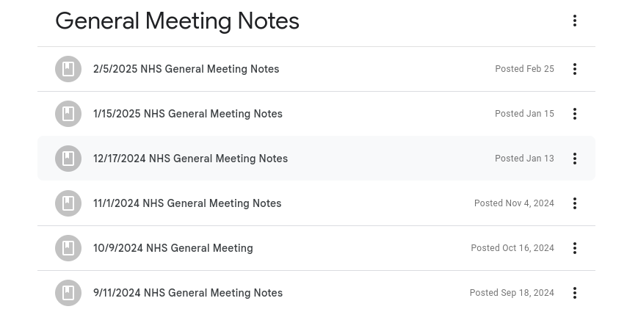Click material icon beside 9/11/2024 notes
The height and width of the screenshot is (334, 627).
coord(68,293)
